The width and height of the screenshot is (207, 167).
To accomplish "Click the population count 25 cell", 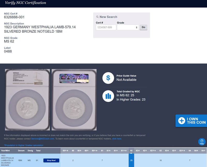I will click(131, 161).
